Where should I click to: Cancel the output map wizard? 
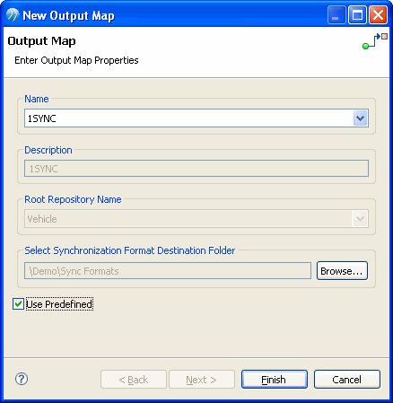[x=347, y=380]
